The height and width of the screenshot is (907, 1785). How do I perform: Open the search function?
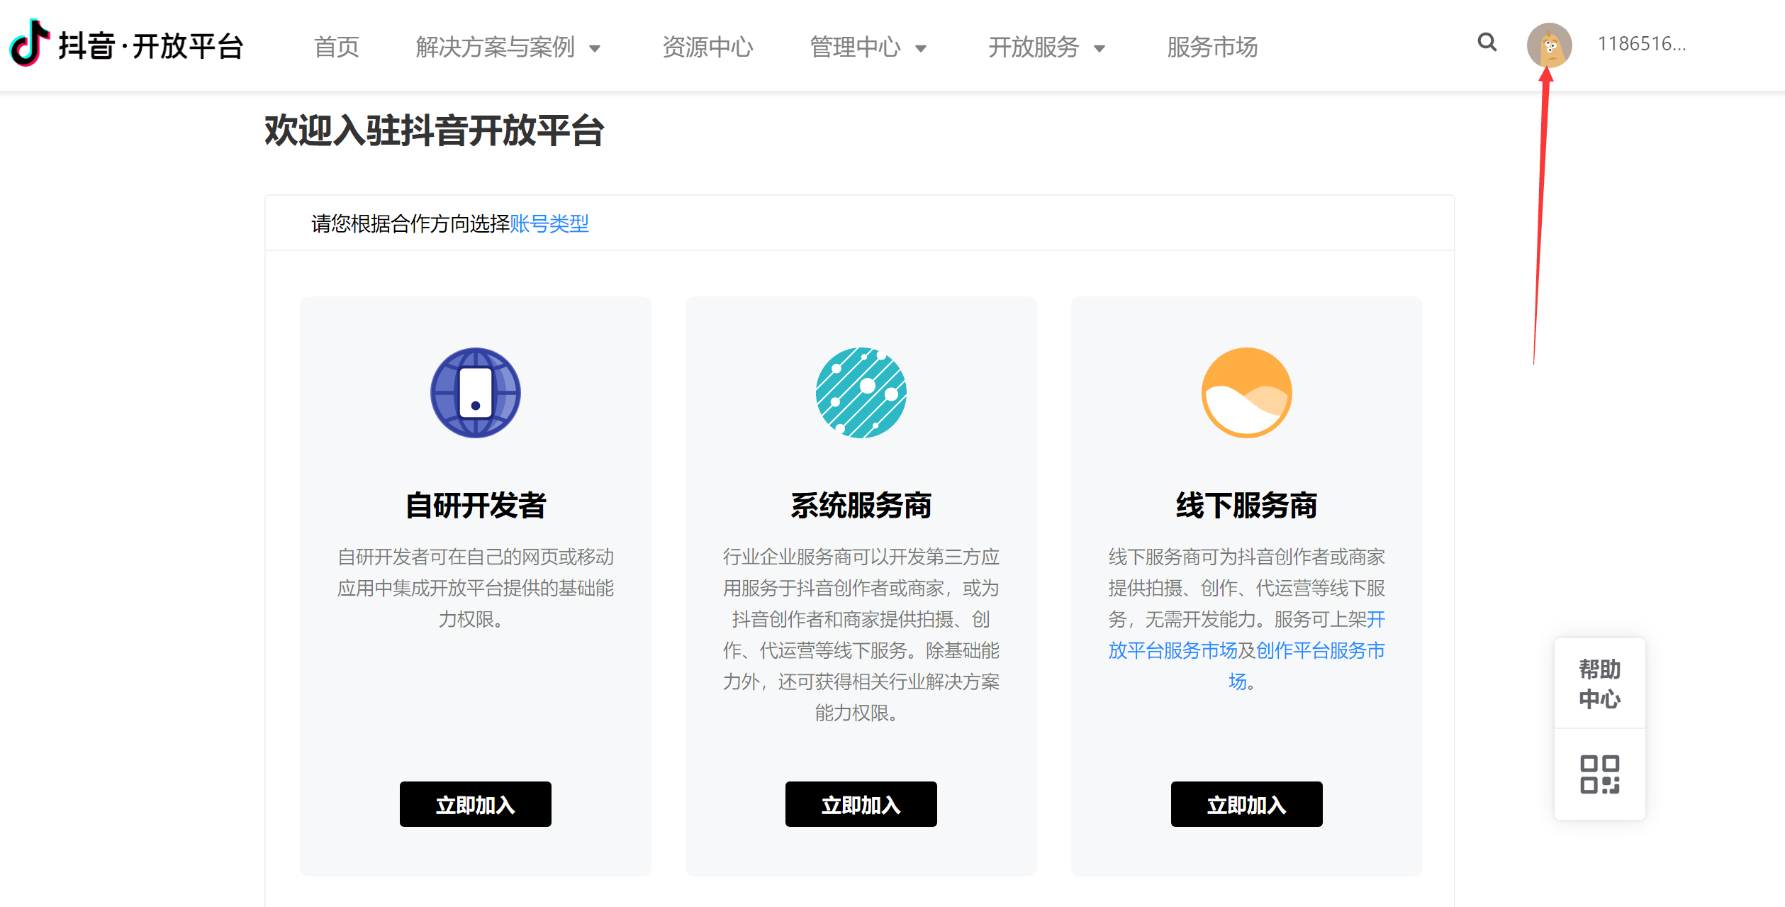[x=1487, y=43]
